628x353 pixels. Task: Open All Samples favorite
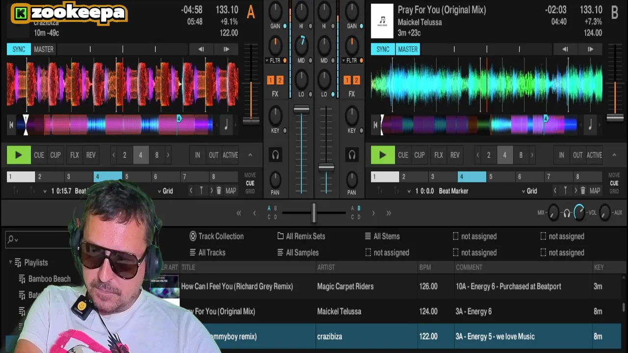coord(298,252)
